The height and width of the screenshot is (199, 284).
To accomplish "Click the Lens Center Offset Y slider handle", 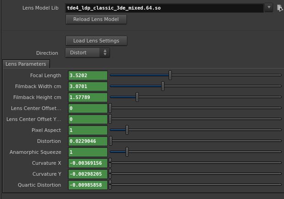I will 110,119.
